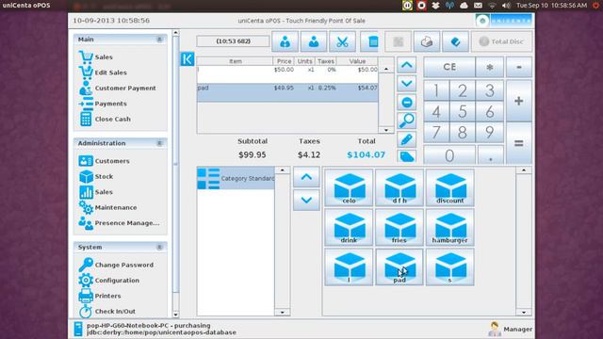Click the plus keypad key
The image size is (603, 339).
pos(519,101)
